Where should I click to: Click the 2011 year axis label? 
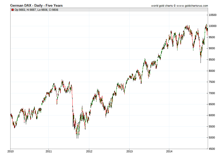tap(49, 151)
